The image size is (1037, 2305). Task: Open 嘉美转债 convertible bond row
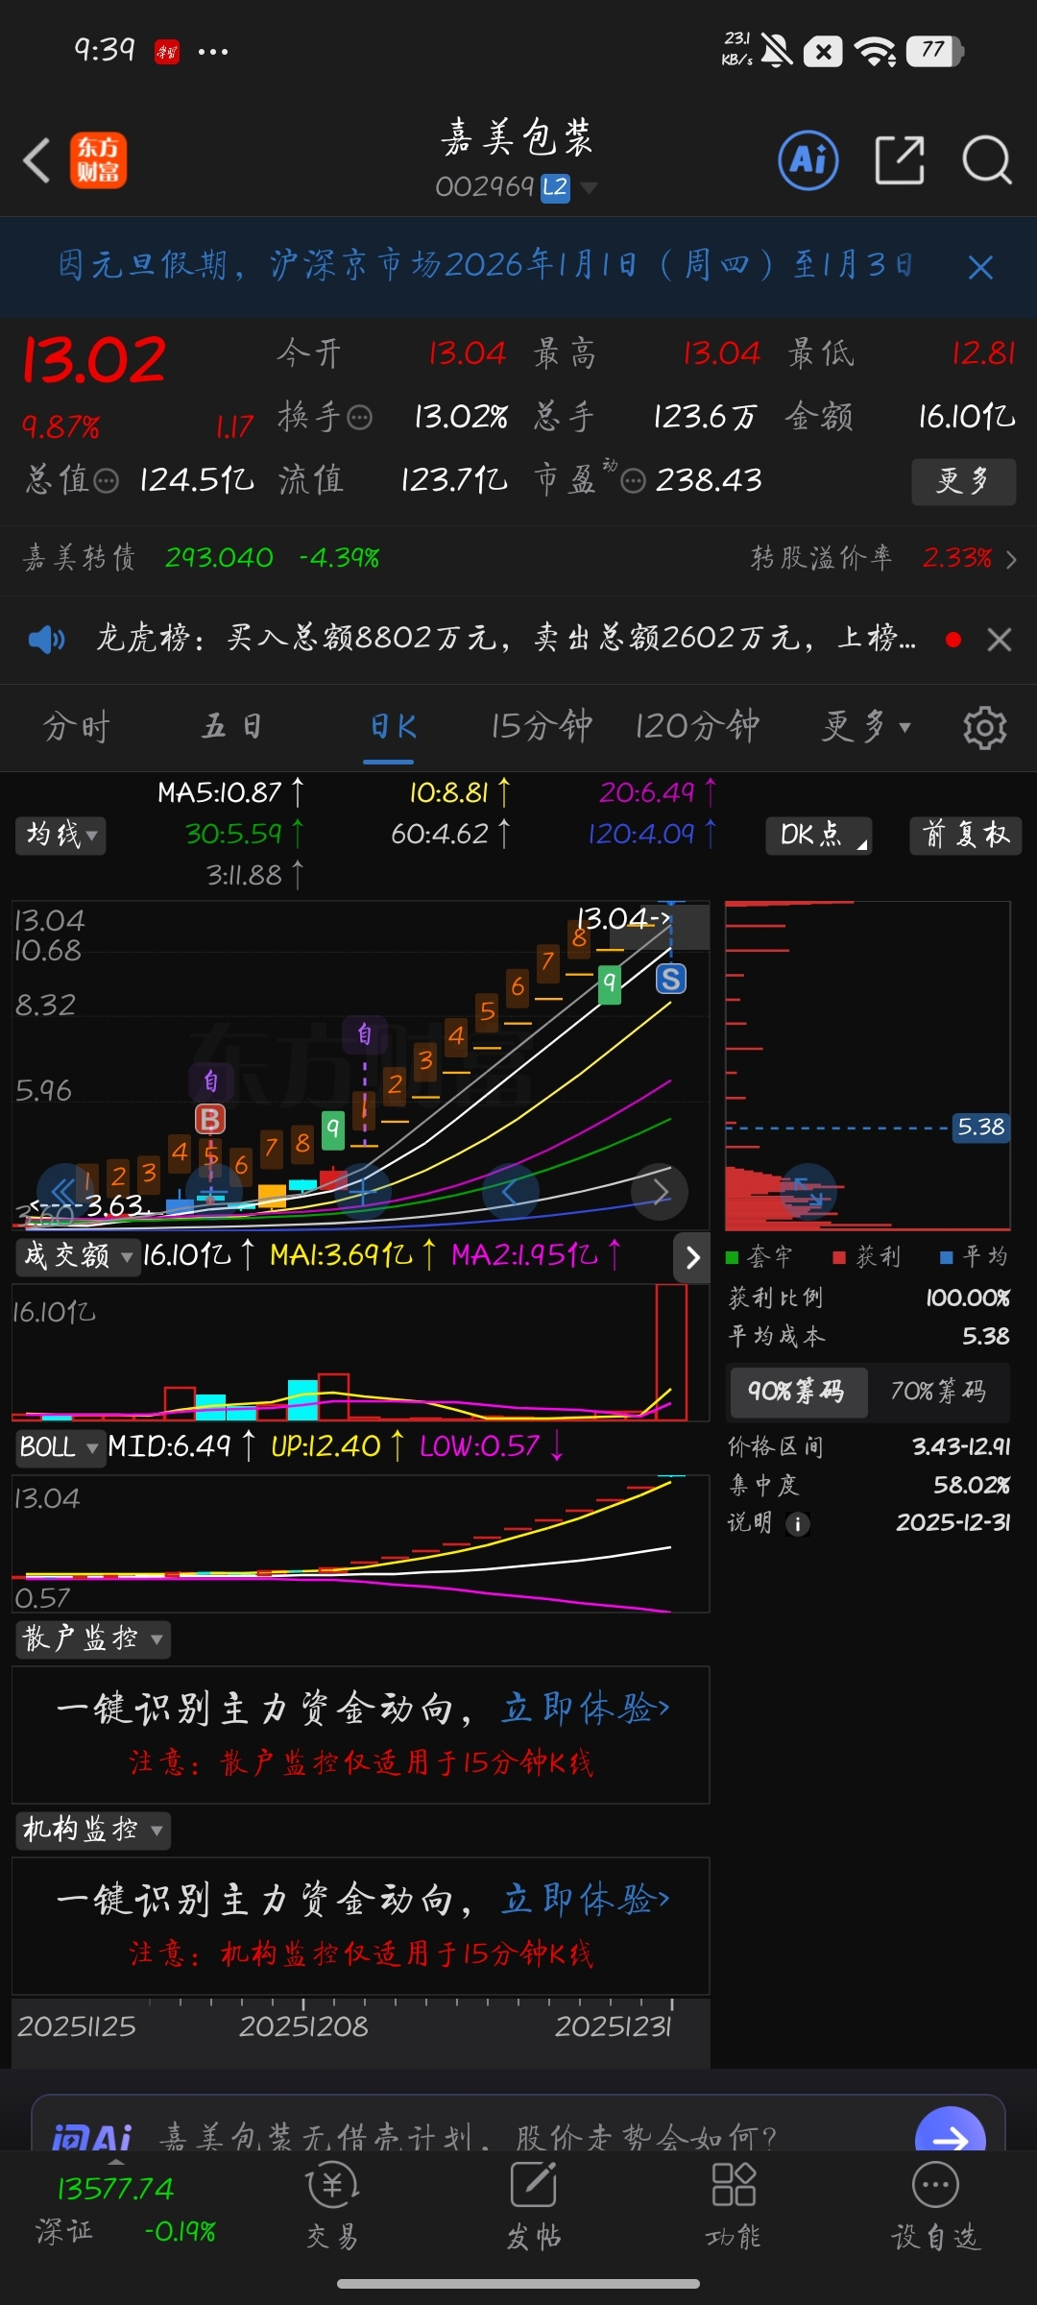pyautogui.click(x=202, y=558)
